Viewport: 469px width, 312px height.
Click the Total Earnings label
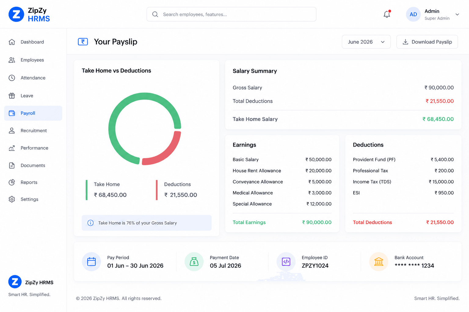[x=249, y=222]
